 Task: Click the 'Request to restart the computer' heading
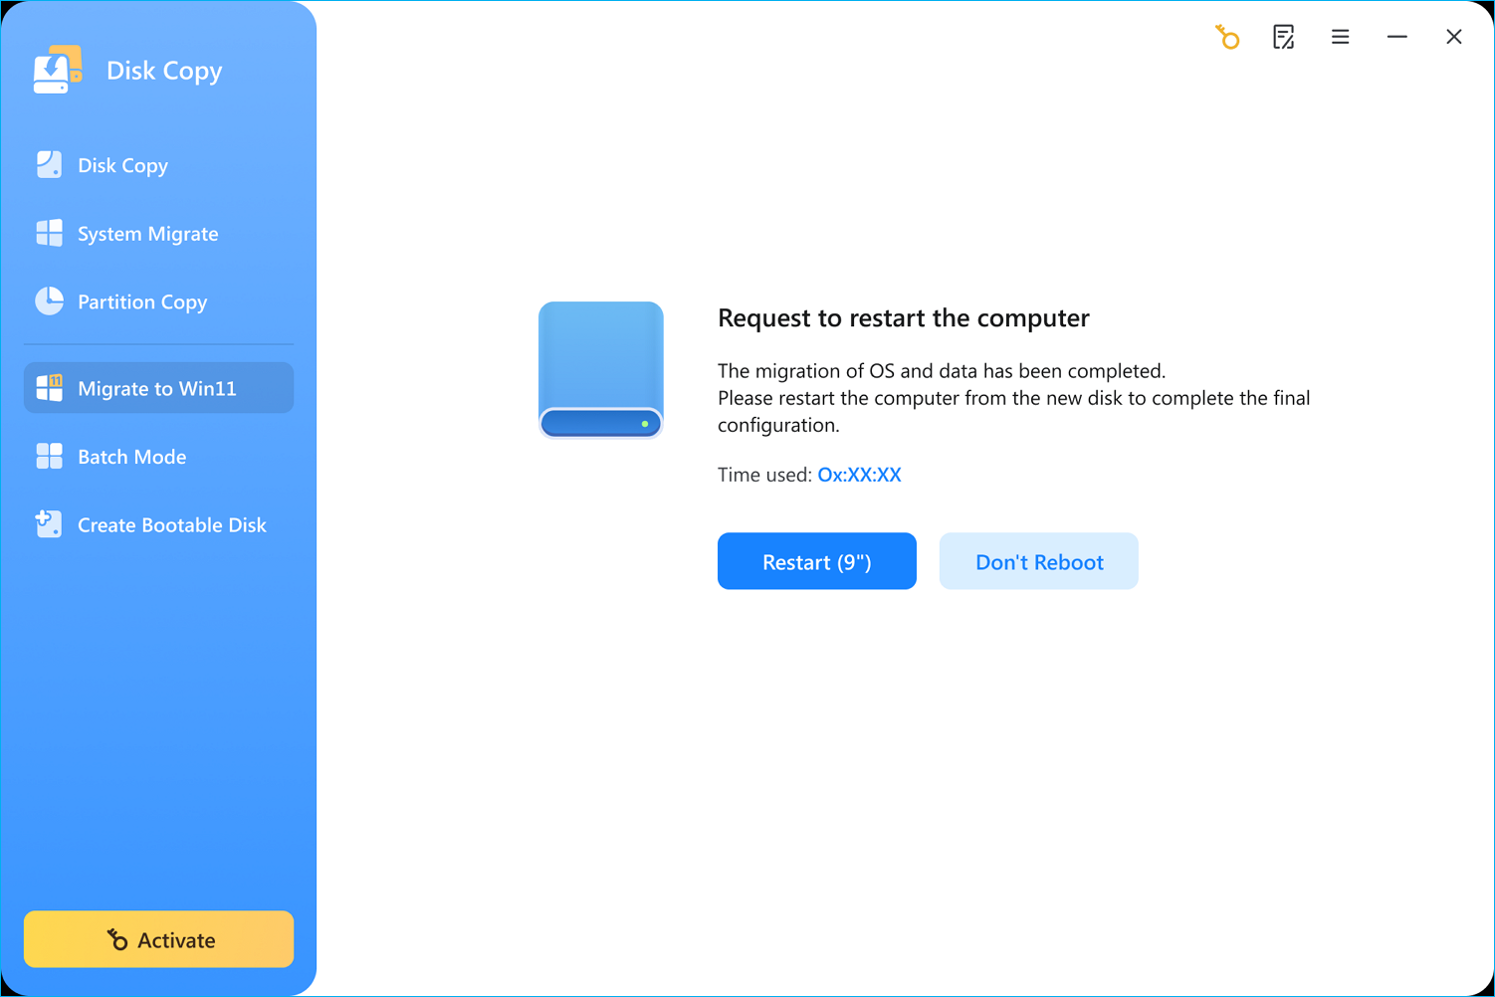tap(904, 318)
